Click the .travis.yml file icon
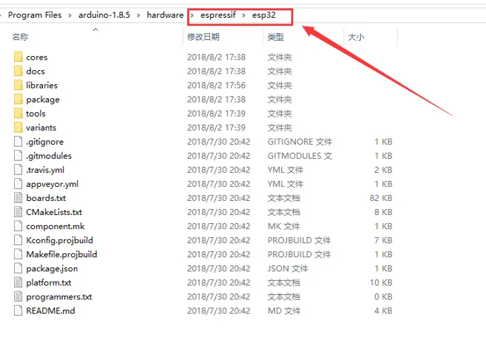This screenshot has height=342, width=486. pos(18,170)
